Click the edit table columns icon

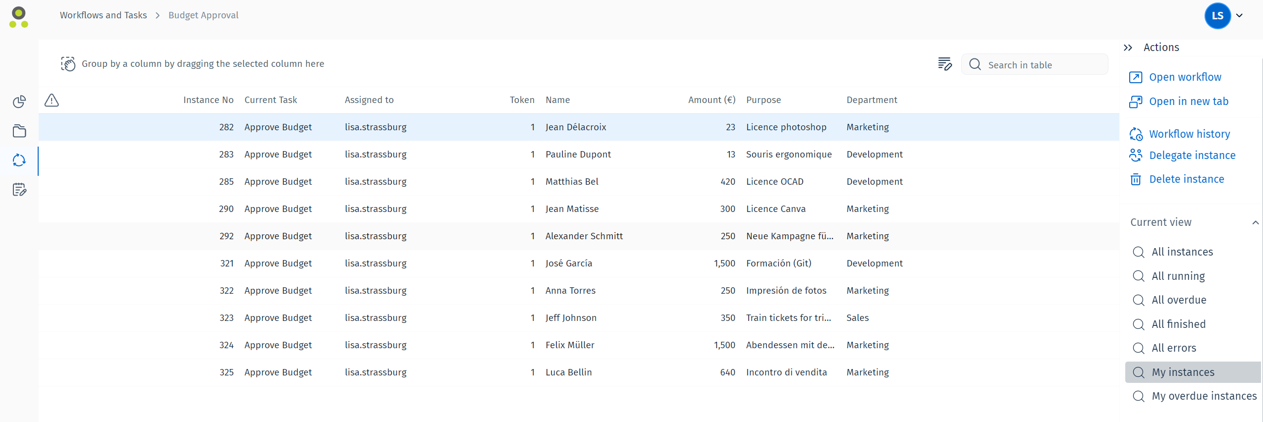pos(944,64)
